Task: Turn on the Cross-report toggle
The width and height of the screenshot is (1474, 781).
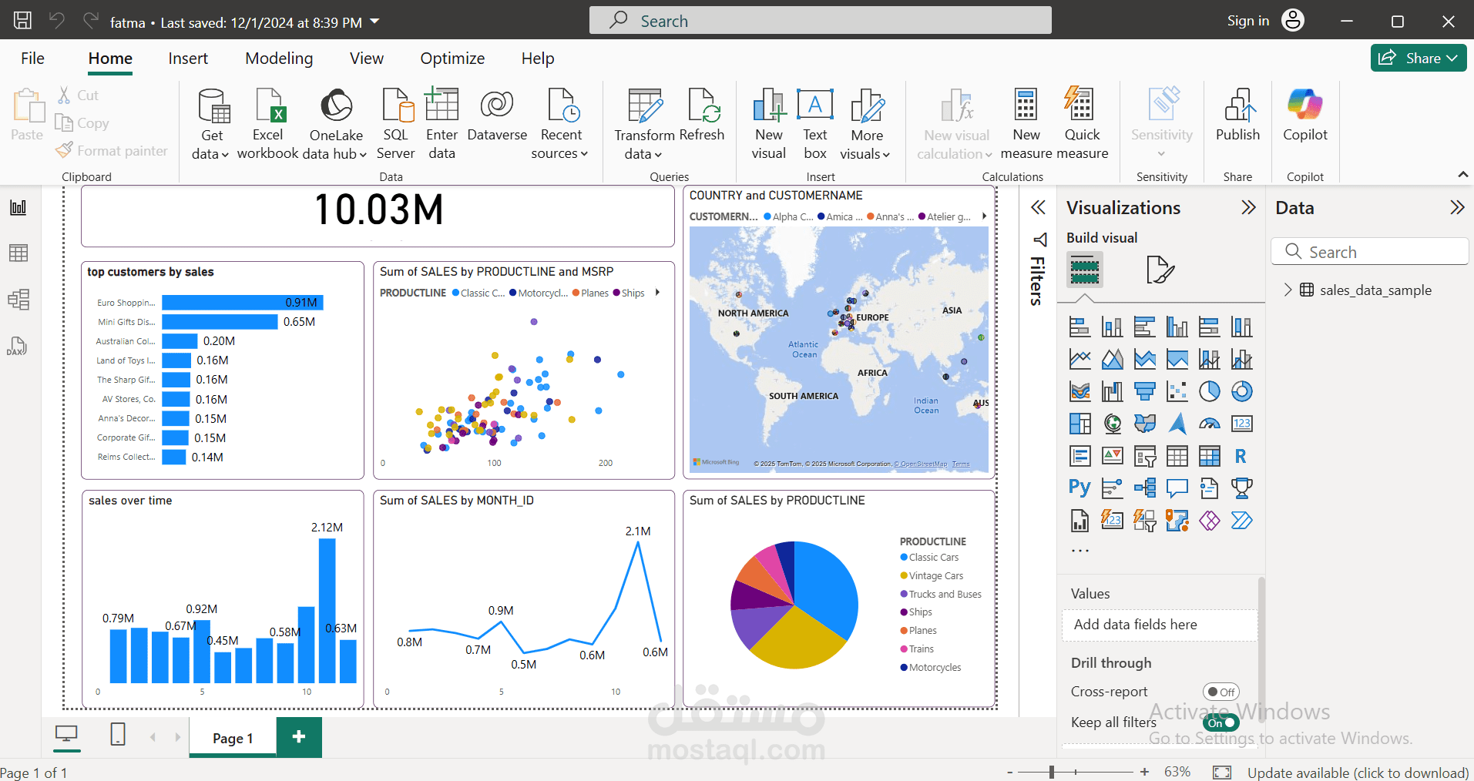Action: coord(1221,692)
